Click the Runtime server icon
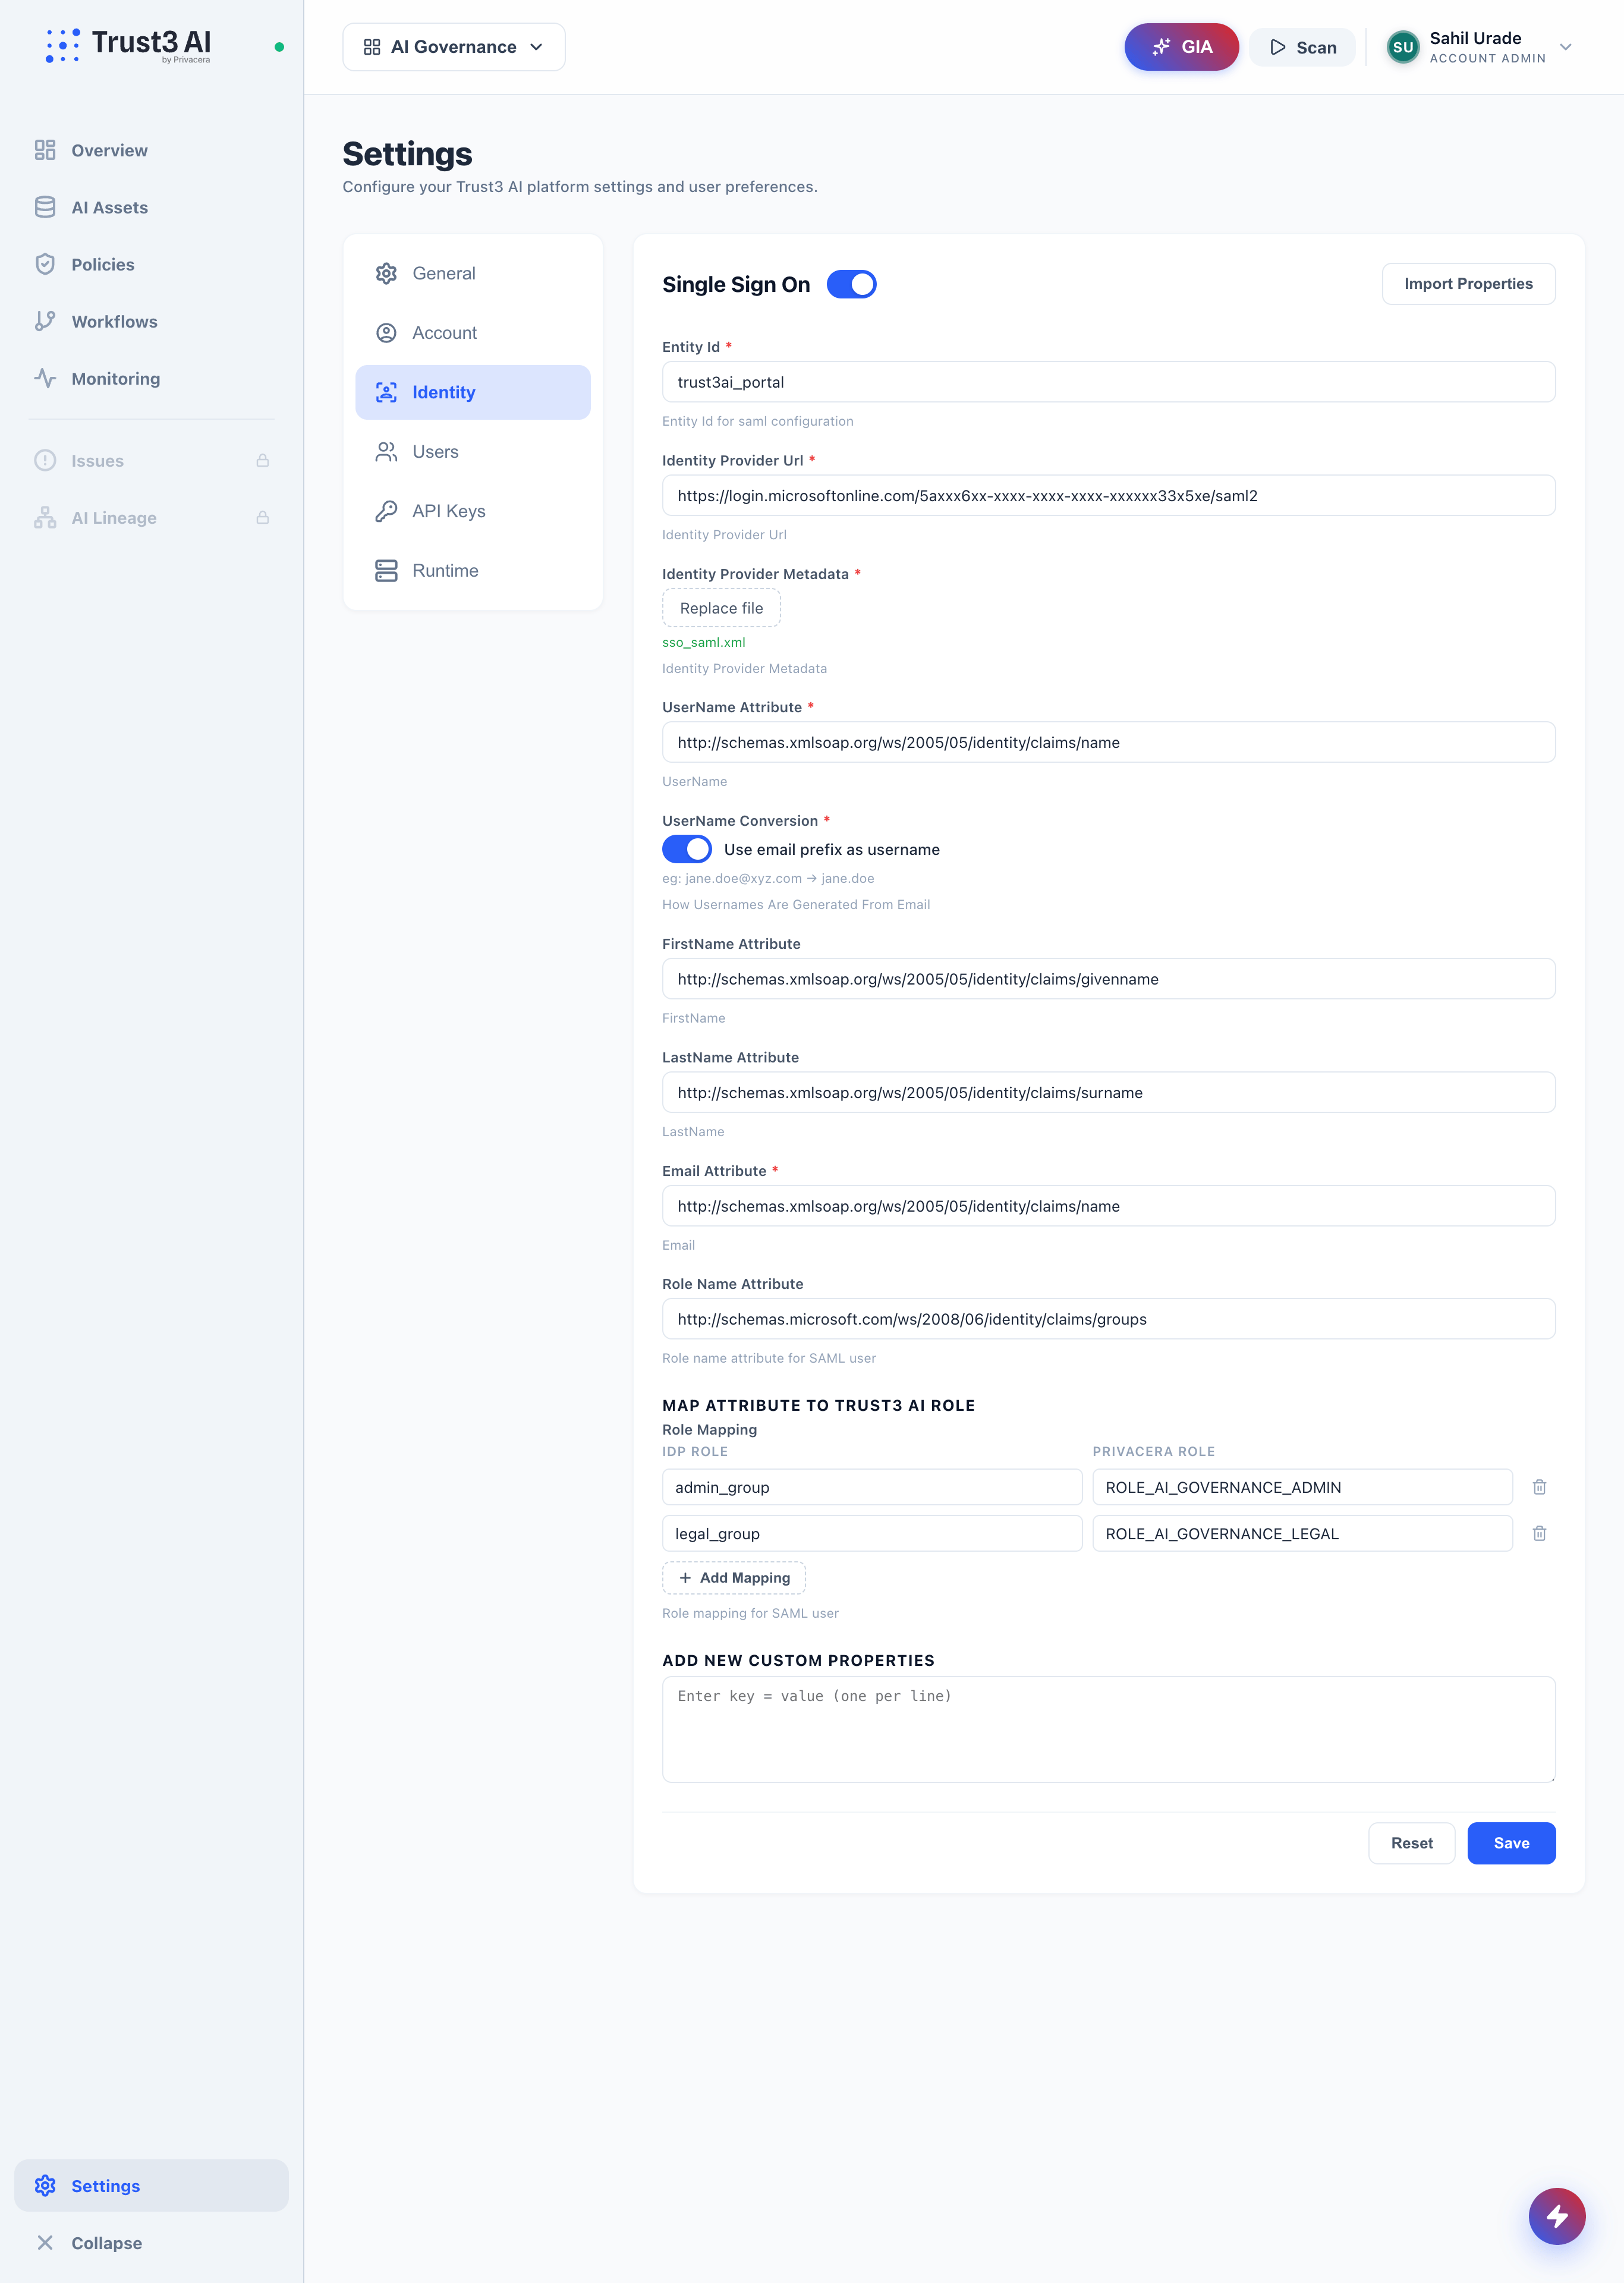This screenshot has height=2283, width=1624. pyautogui.click(x=386, y=571)
